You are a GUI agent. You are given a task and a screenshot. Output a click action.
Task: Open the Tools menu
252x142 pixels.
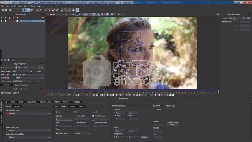pos(33,6)
